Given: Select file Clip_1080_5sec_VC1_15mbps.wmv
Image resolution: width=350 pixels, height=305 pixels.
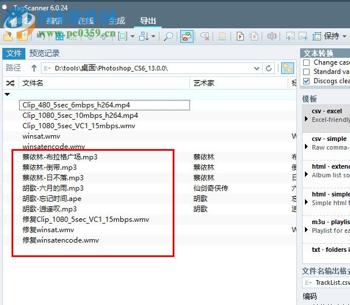Looking at the screenshot, I should coord(79,126).
